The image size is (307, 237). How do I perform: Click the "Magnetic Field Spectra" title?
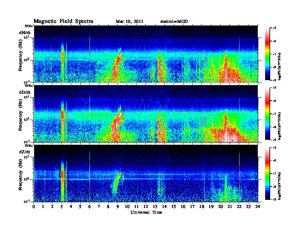tap(64, 21)
